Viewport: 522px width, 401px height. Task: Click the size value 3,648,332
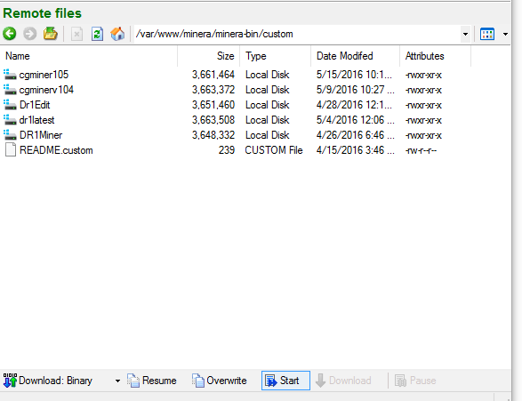click(x=213, y=135)
